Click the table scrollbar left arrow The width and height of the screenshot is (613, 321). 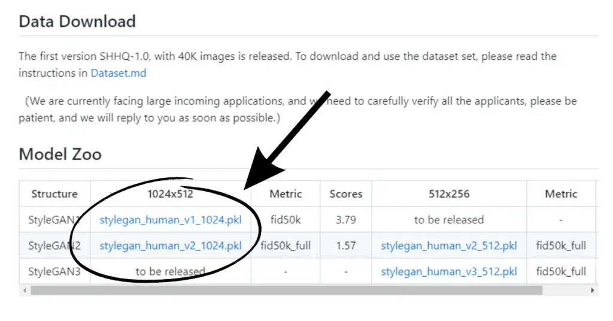(25, 290)
